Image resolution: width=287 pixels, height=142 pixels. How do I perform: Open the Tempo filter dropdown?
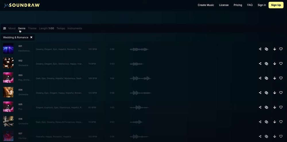point(61,28)
